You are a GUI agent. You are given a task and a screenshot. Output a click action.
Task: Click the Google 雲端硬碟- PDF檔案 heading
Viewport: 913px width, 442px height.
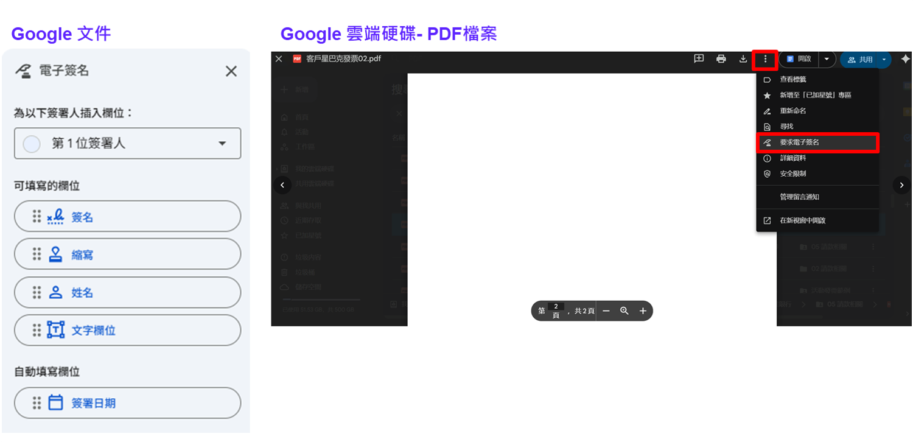point(388,33)
